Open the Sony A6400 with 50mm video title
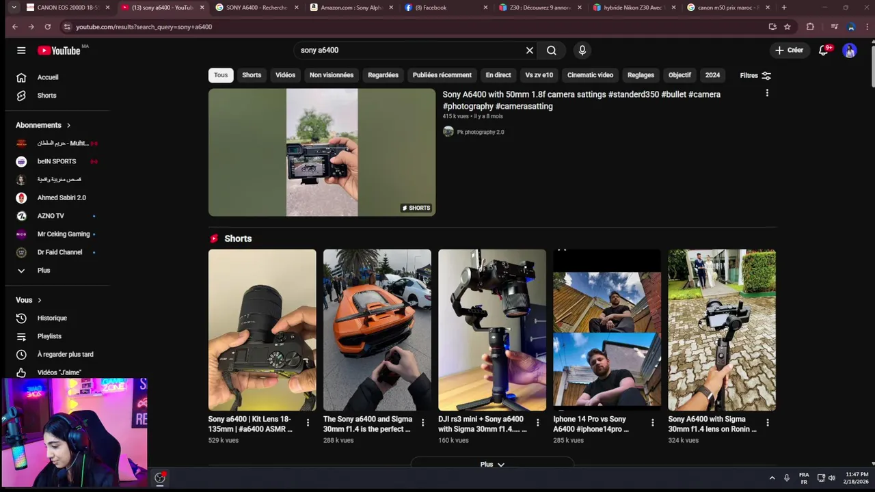The height and width of the screenshot is (492, 875). [581, 100]
